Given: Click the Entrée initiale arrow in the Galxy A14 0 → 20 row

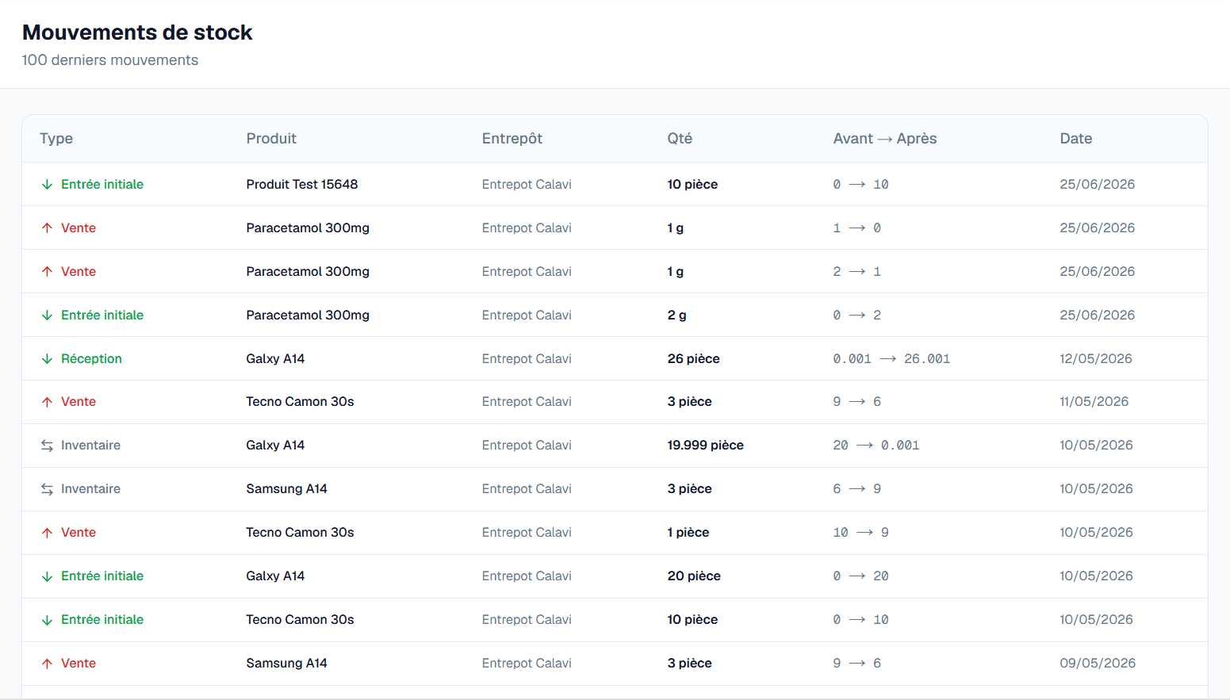Looking at the screenshot, I should (x=47, y=576).
